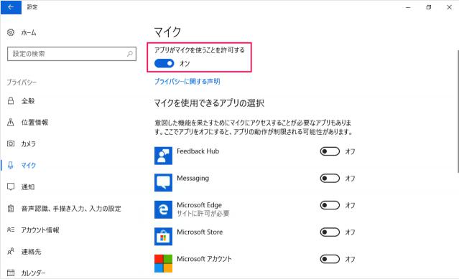Enable microphone for Microsoft Store
The width and height of the screenshot is (459, 279).
(330, 232)
